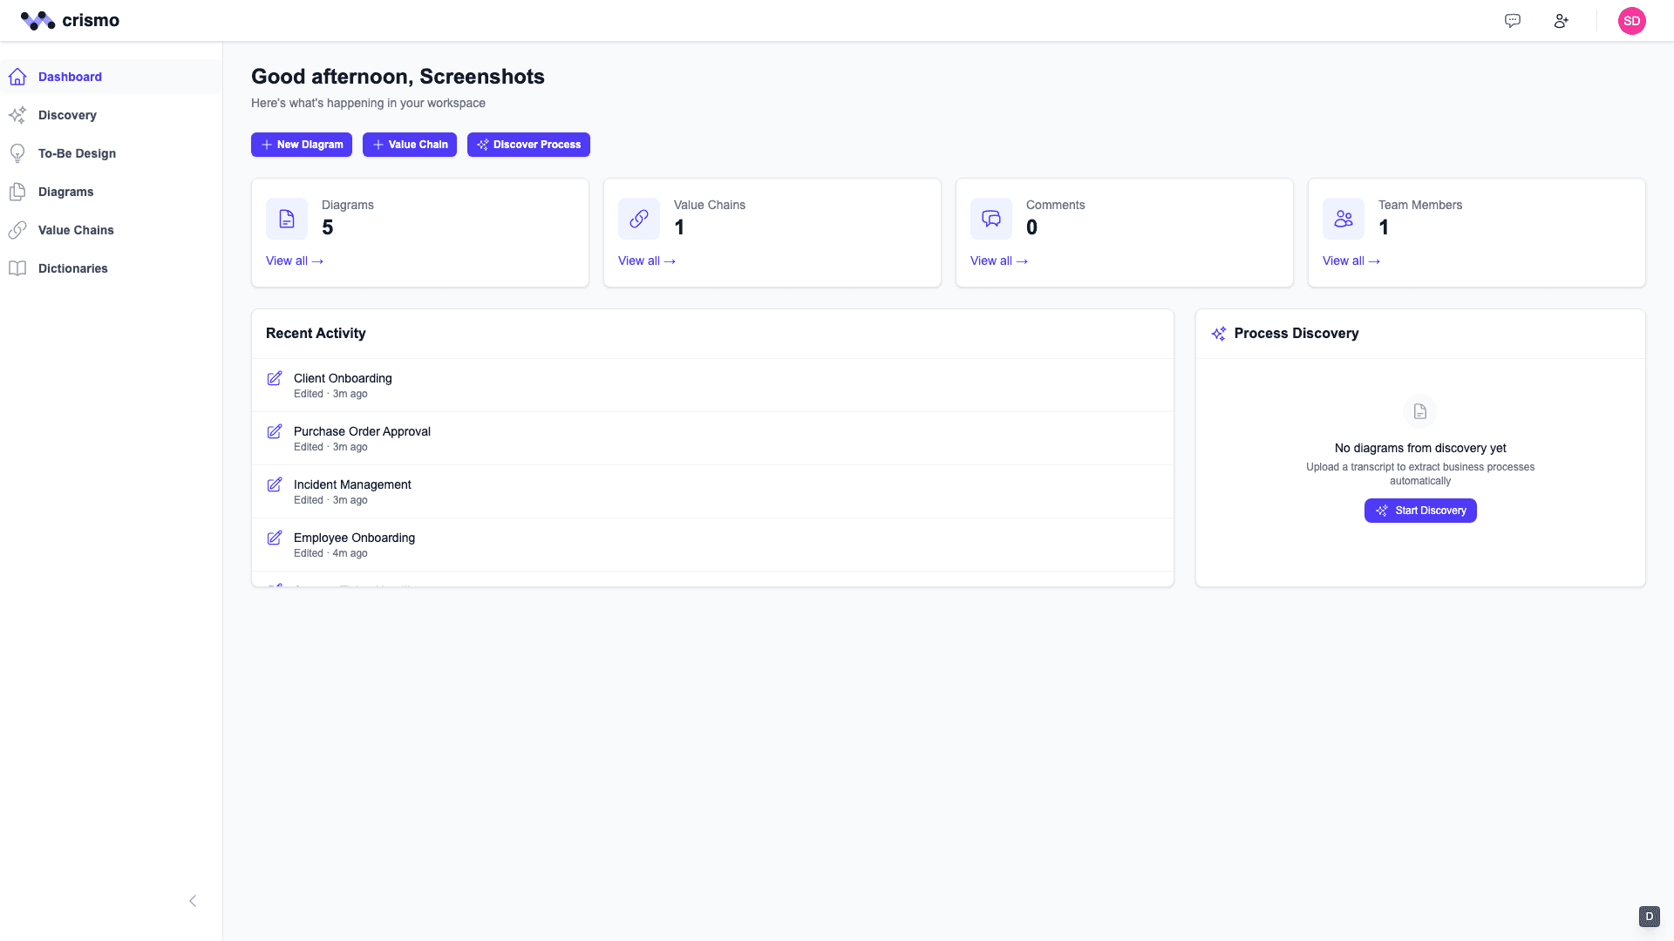Click the Diagrams icon in the sidebar
This screenshot has width=1674, height=941.
click(18, 192)
